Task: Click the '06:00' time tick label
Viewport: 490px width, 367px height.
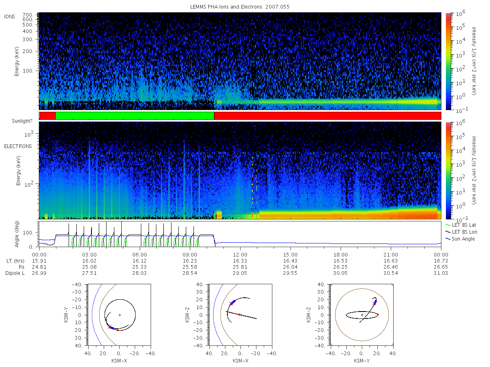Action: tap(140, 254)
